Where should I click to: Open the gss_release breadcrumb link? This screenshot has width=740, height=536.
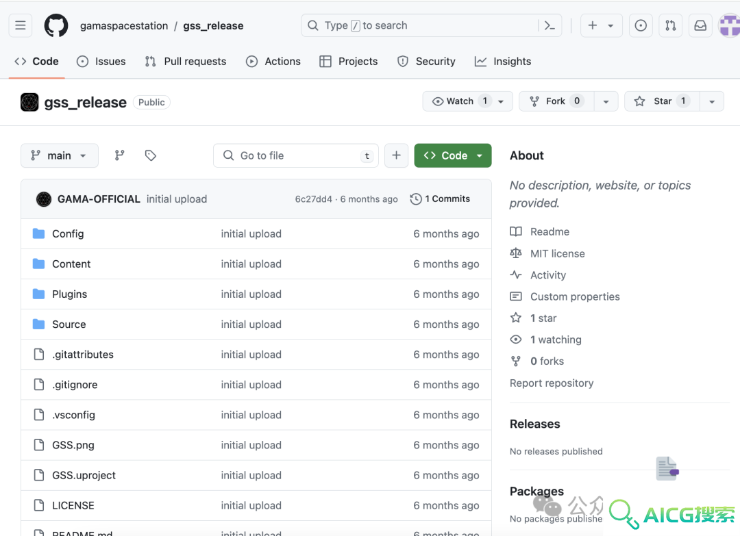pyautogui.click(x=213, y=25)
